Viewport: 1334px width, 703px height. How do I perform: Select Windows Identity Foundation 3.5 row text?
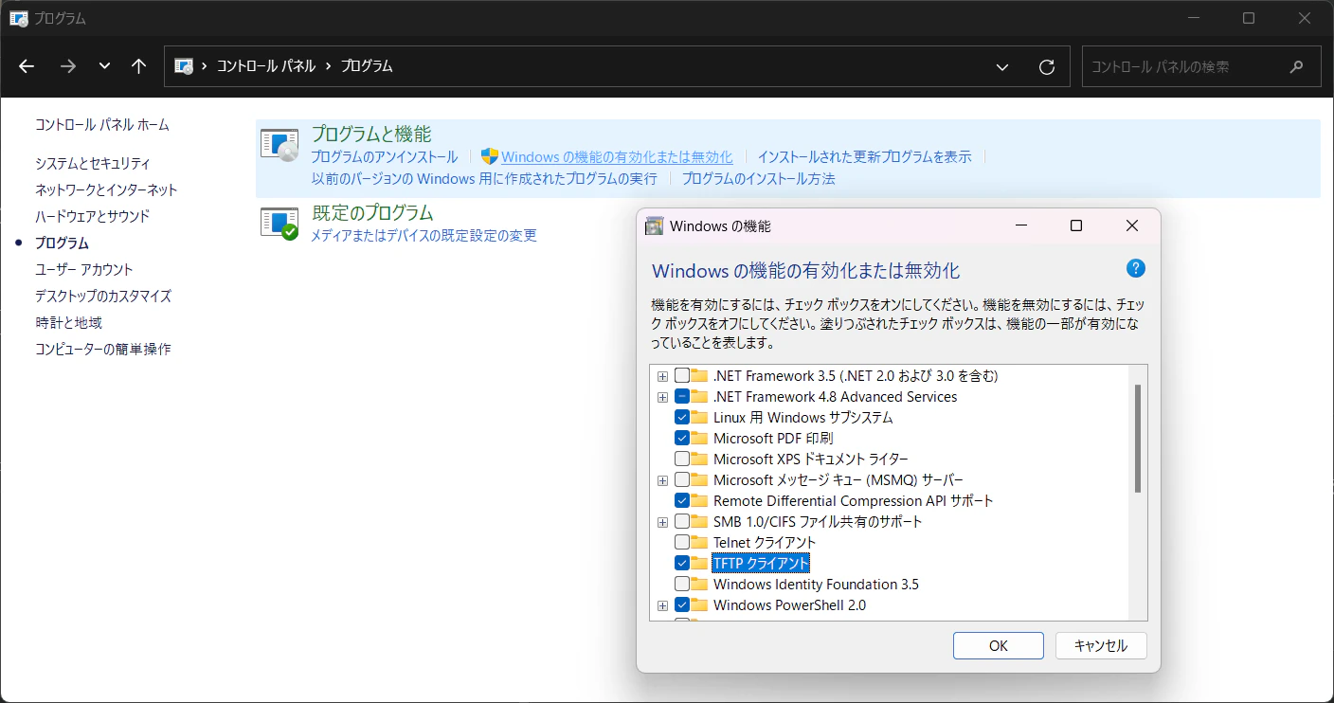click(816, 585)
